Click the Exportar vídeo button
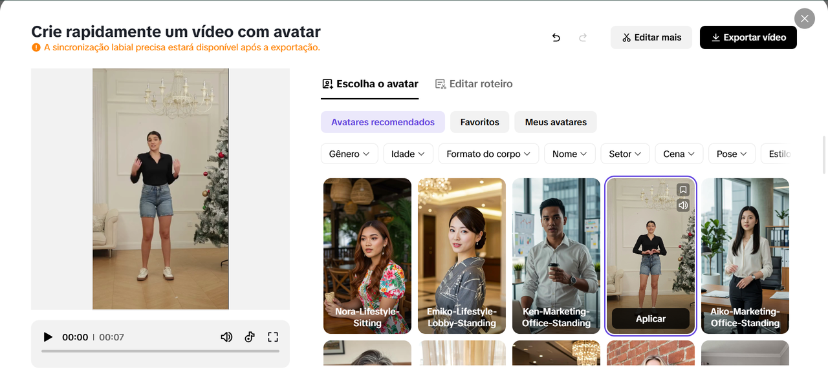This screenshot has height=383, width=828. (x=748, y=37)
